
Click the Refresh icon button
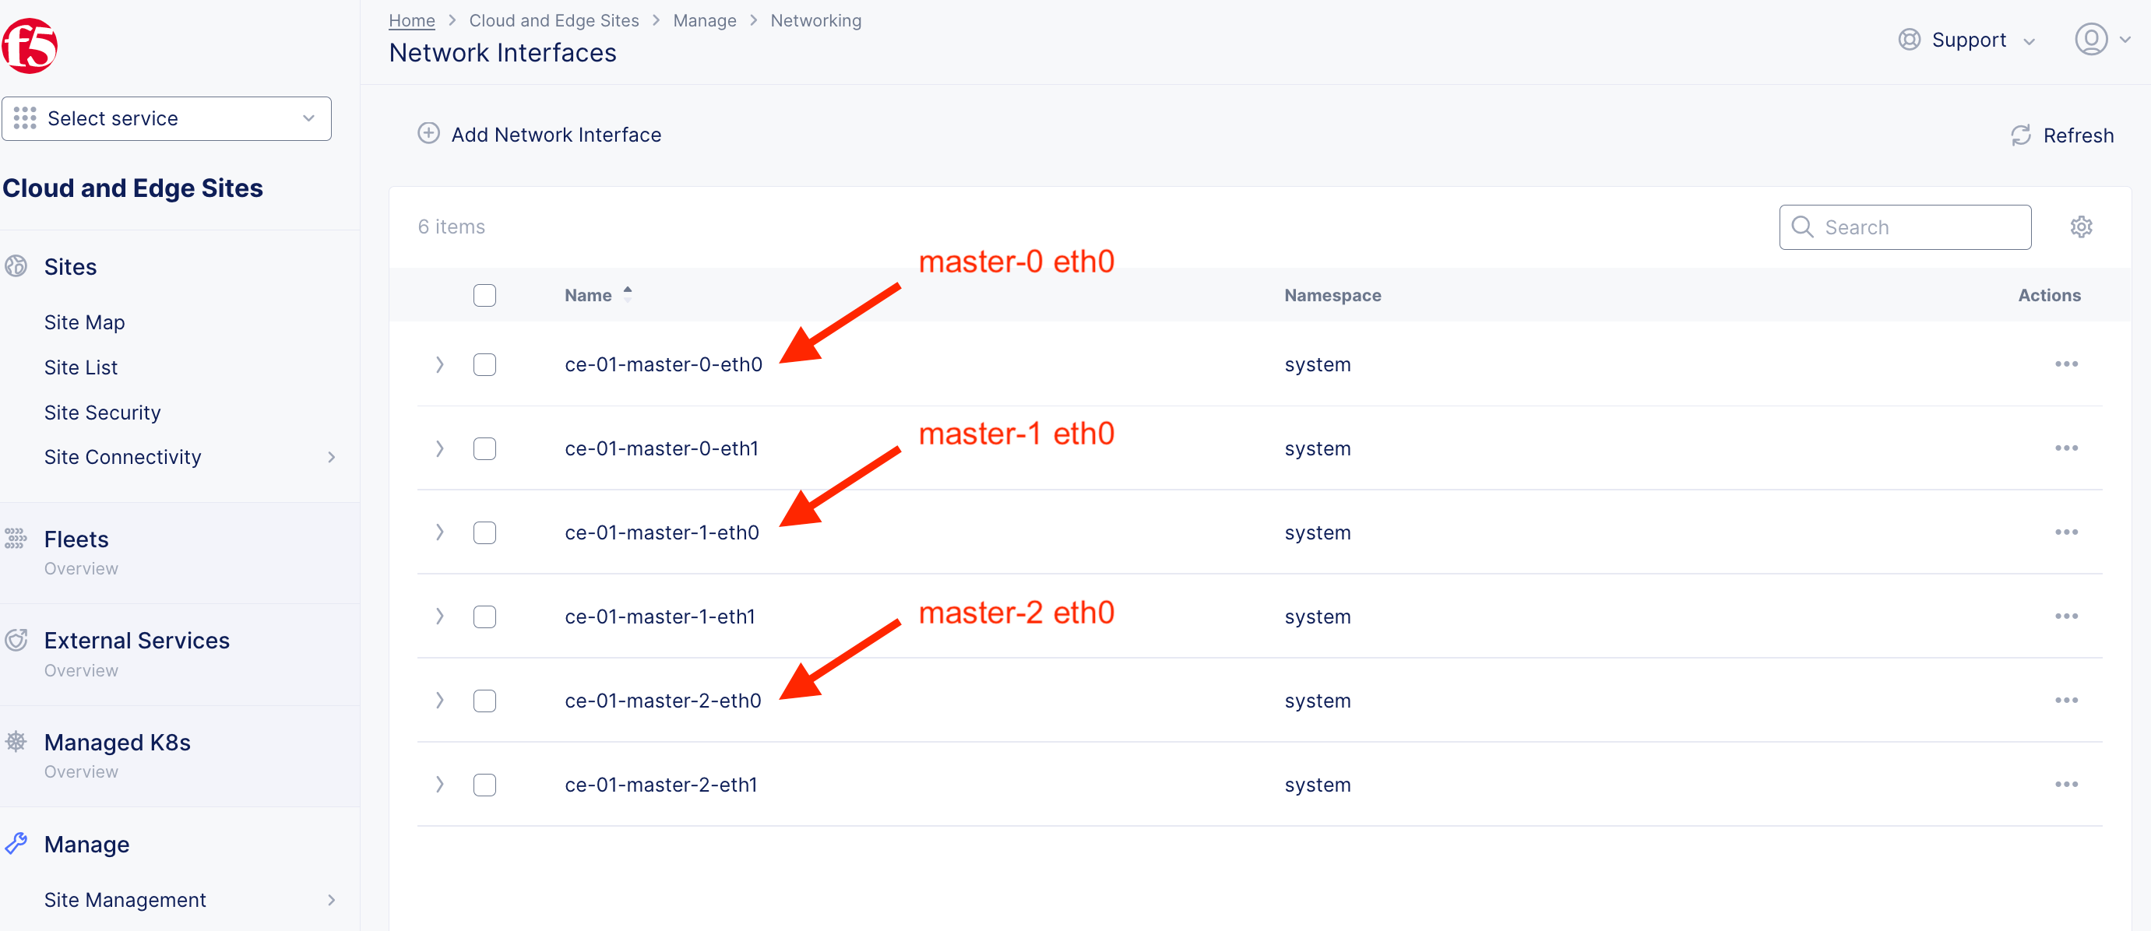click(2021, 135)
